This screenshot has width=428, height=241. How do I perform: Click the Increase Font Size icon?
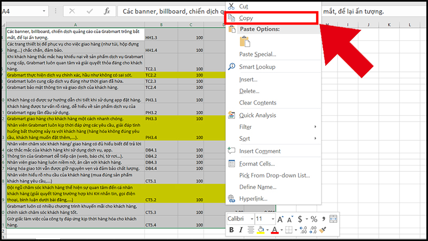281,219
